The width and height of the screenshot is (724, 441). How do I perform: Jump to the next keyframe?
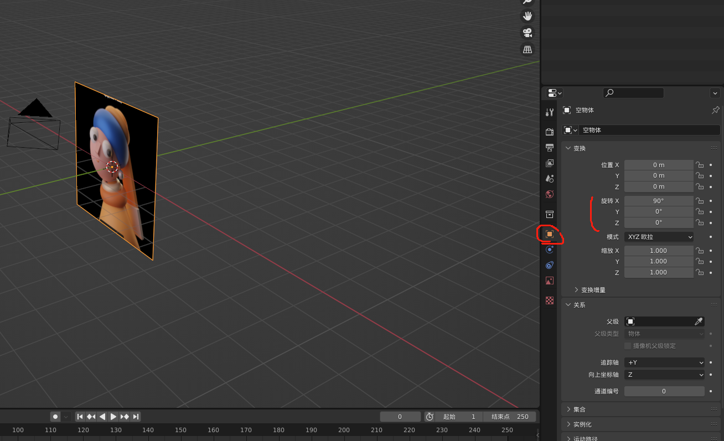[125, 417]
